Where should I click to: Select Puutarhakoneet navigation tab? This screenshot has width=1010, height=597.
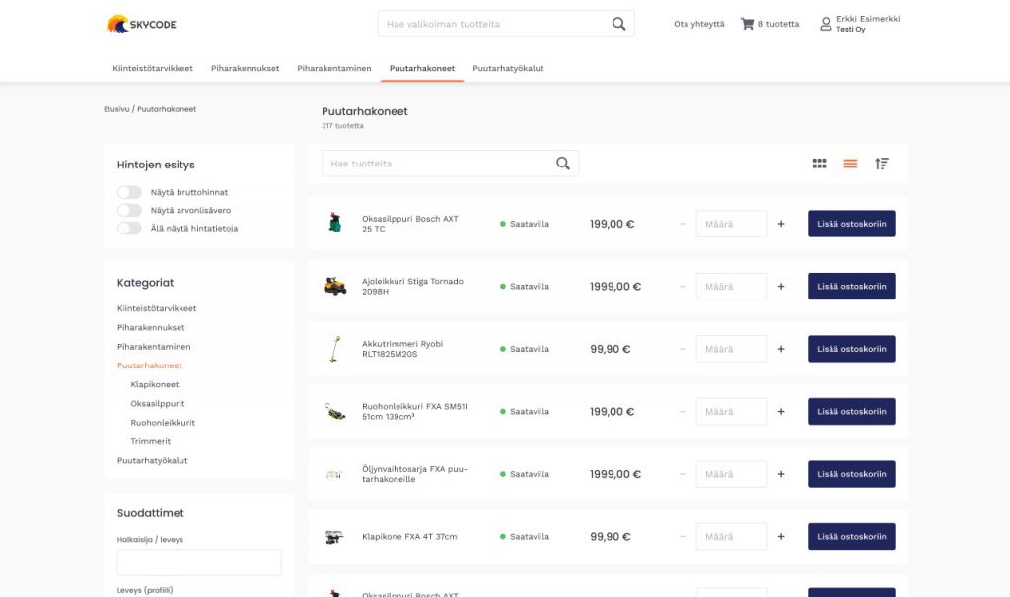[422, 68]
